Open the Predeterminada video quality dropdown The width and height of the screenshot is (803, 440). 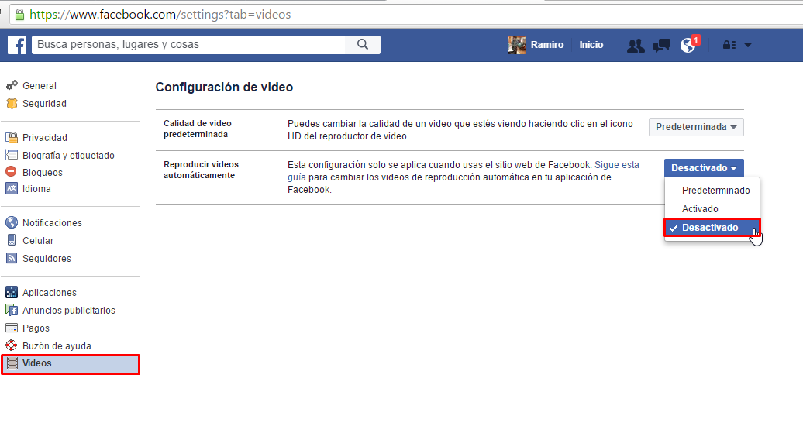click(x=696, y=127)
